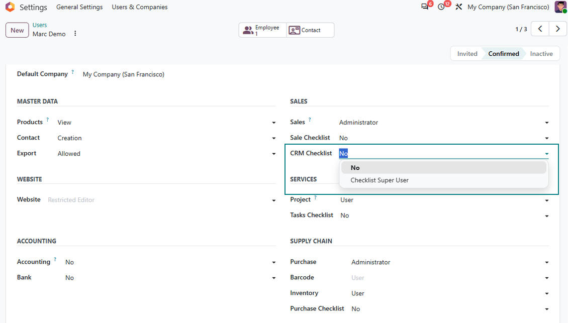Viewport: 568px width, 323px height.
Task: Choose 'Checklist Super User' option
Action: pos(444,180)
